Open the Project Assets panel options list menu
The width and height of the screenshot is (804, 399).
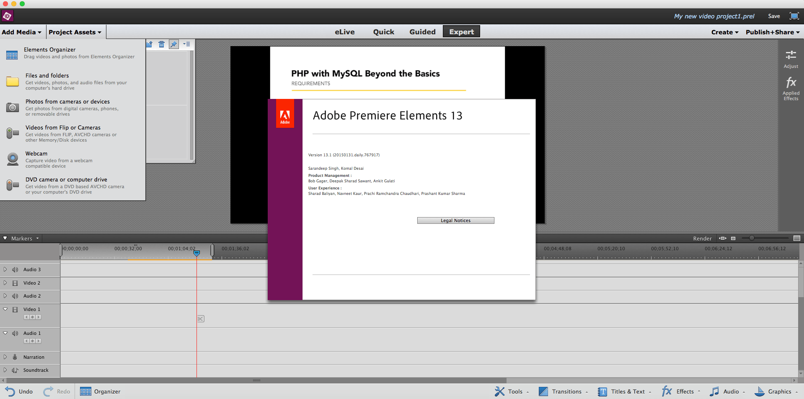coord(186,44)
